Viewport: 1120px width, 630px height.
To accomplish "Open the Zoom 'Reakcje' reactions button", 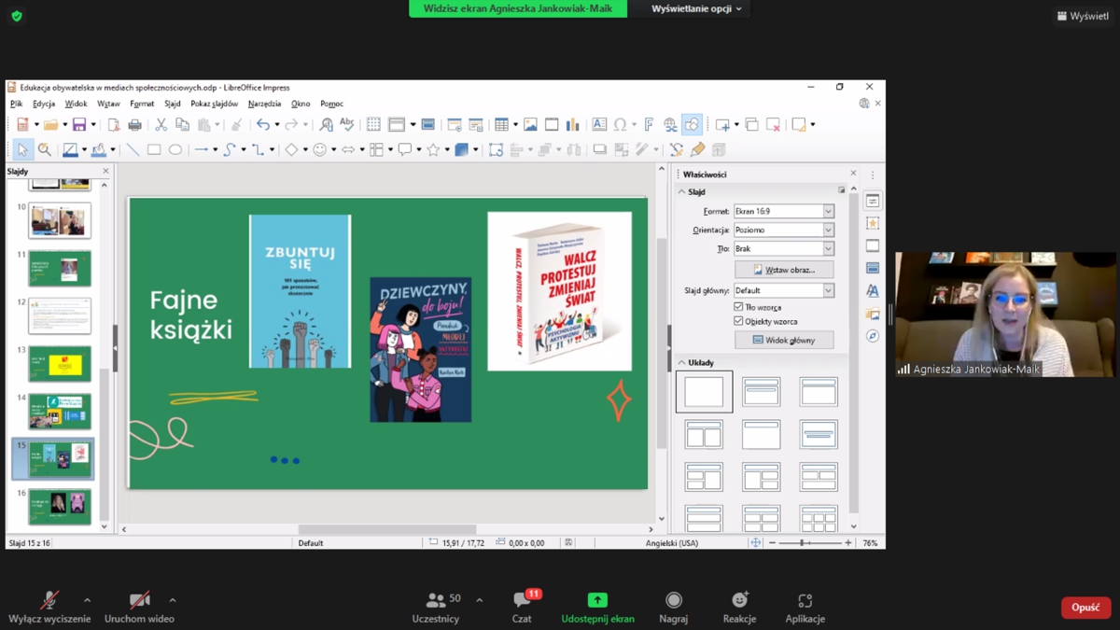I will pyautogui.click(x=739, y=607).
